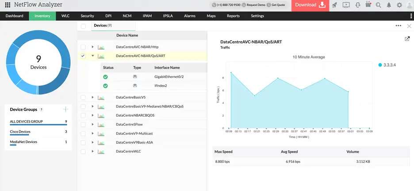414x191 pixels.
Task: Expand the DataCentreWLC row
Action: [93, 151]
